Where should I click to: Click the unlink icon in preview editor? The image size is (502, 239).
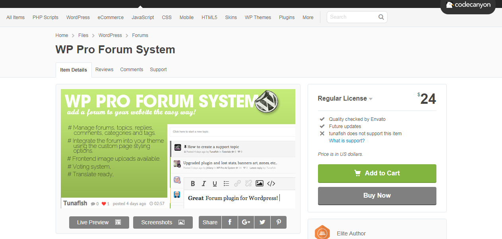point(248,183)
